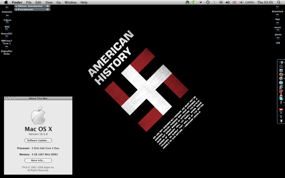Open the View menu
The image size is (285, 178).
pyautogui.click(x=49, y=2)
